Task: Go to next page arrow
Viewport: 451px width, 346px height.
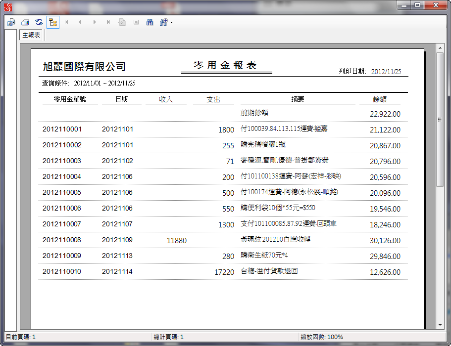Action: (x=95, y=22)
